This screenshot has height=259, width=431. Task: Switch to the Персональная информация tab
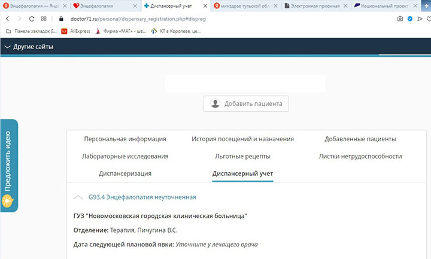tap(125, 139)
